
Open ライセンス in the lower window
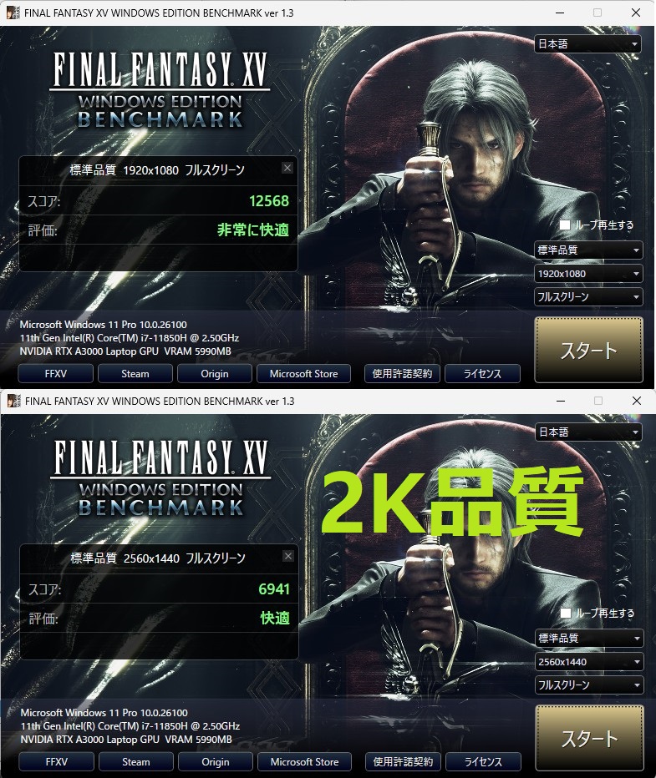click(483, 762)
